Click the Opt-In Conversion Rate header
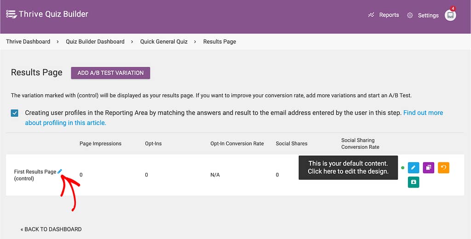The width and height of the screenshot is (471, 239). coord(237,143)
